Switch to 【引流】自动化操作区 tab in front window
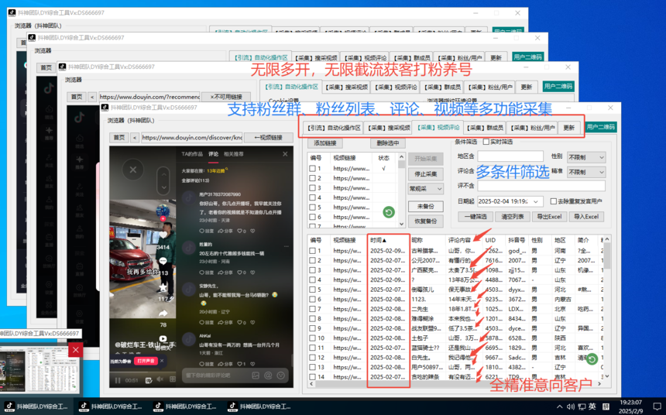 [335, 128]
